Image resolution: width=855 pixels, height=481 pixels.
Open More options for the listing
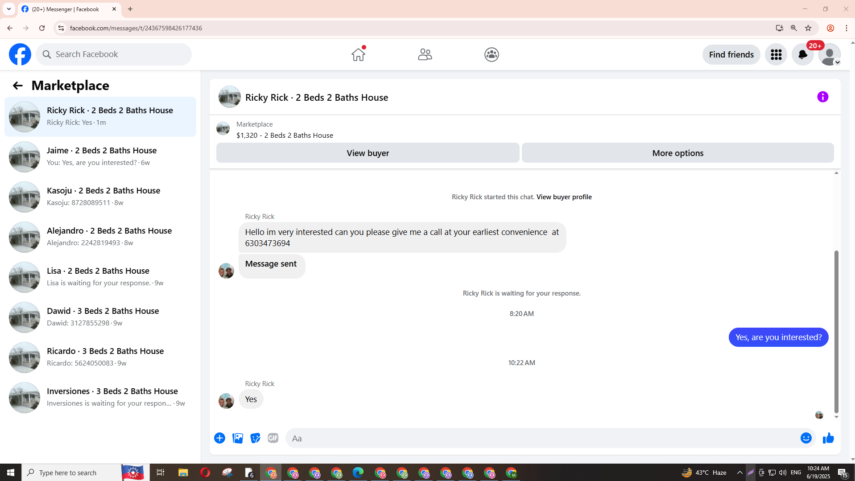(678, 153)
